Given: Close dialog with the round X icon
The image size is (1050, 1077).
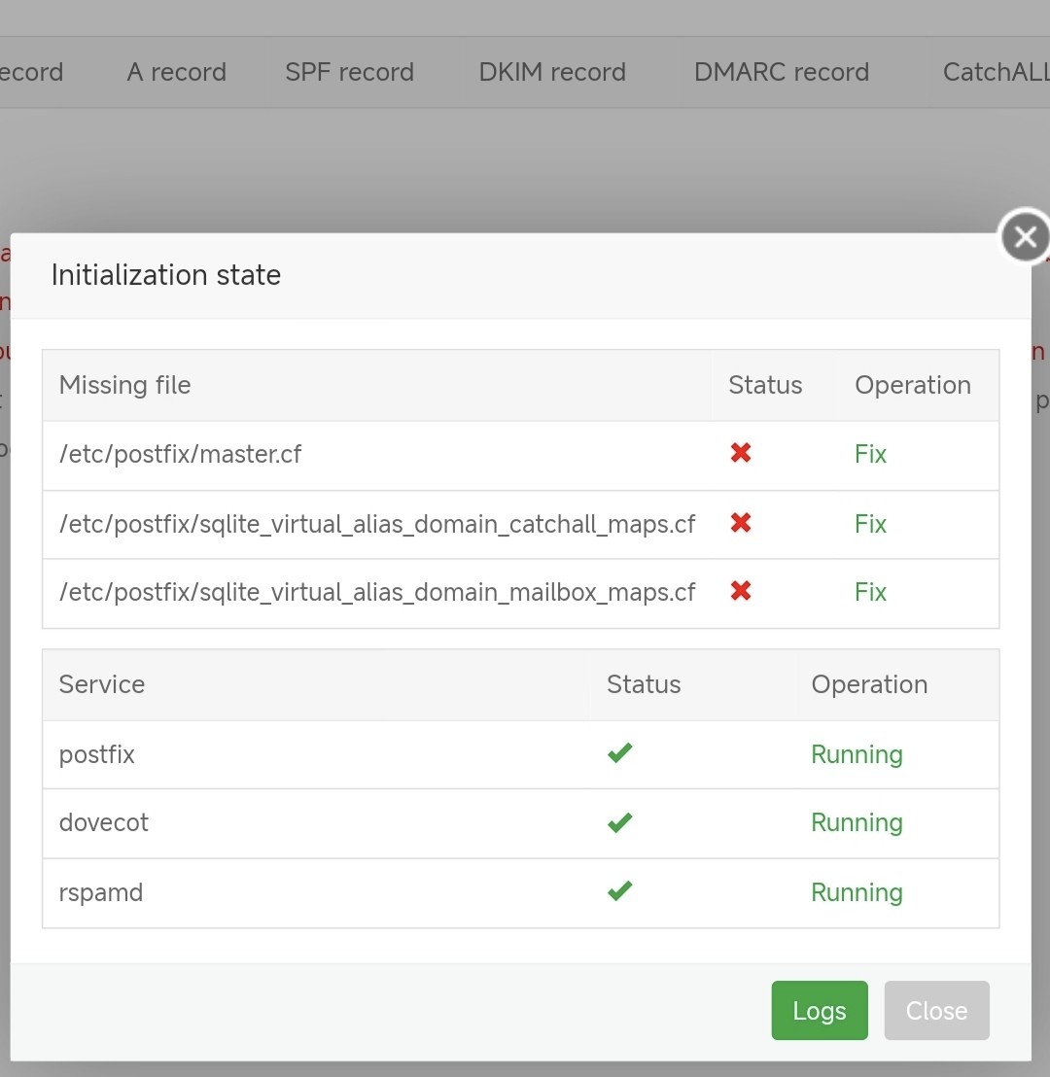Looking at the screenshot, I should [x=1025, y=237].
